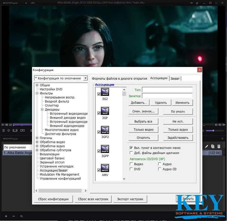
Task: Toggle 'Вкл. пункт в контекстном меню' checkbox
Action: pos(131,148)
